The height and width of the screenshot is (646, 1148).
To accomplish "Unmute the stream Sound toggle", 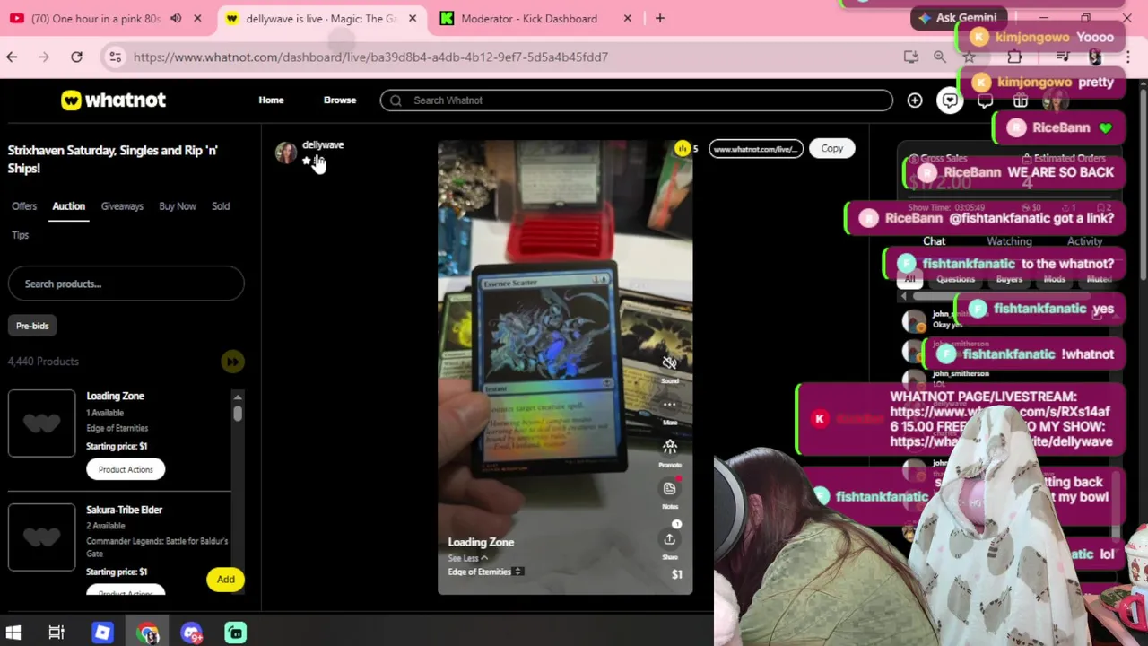I will click(669, 368).
